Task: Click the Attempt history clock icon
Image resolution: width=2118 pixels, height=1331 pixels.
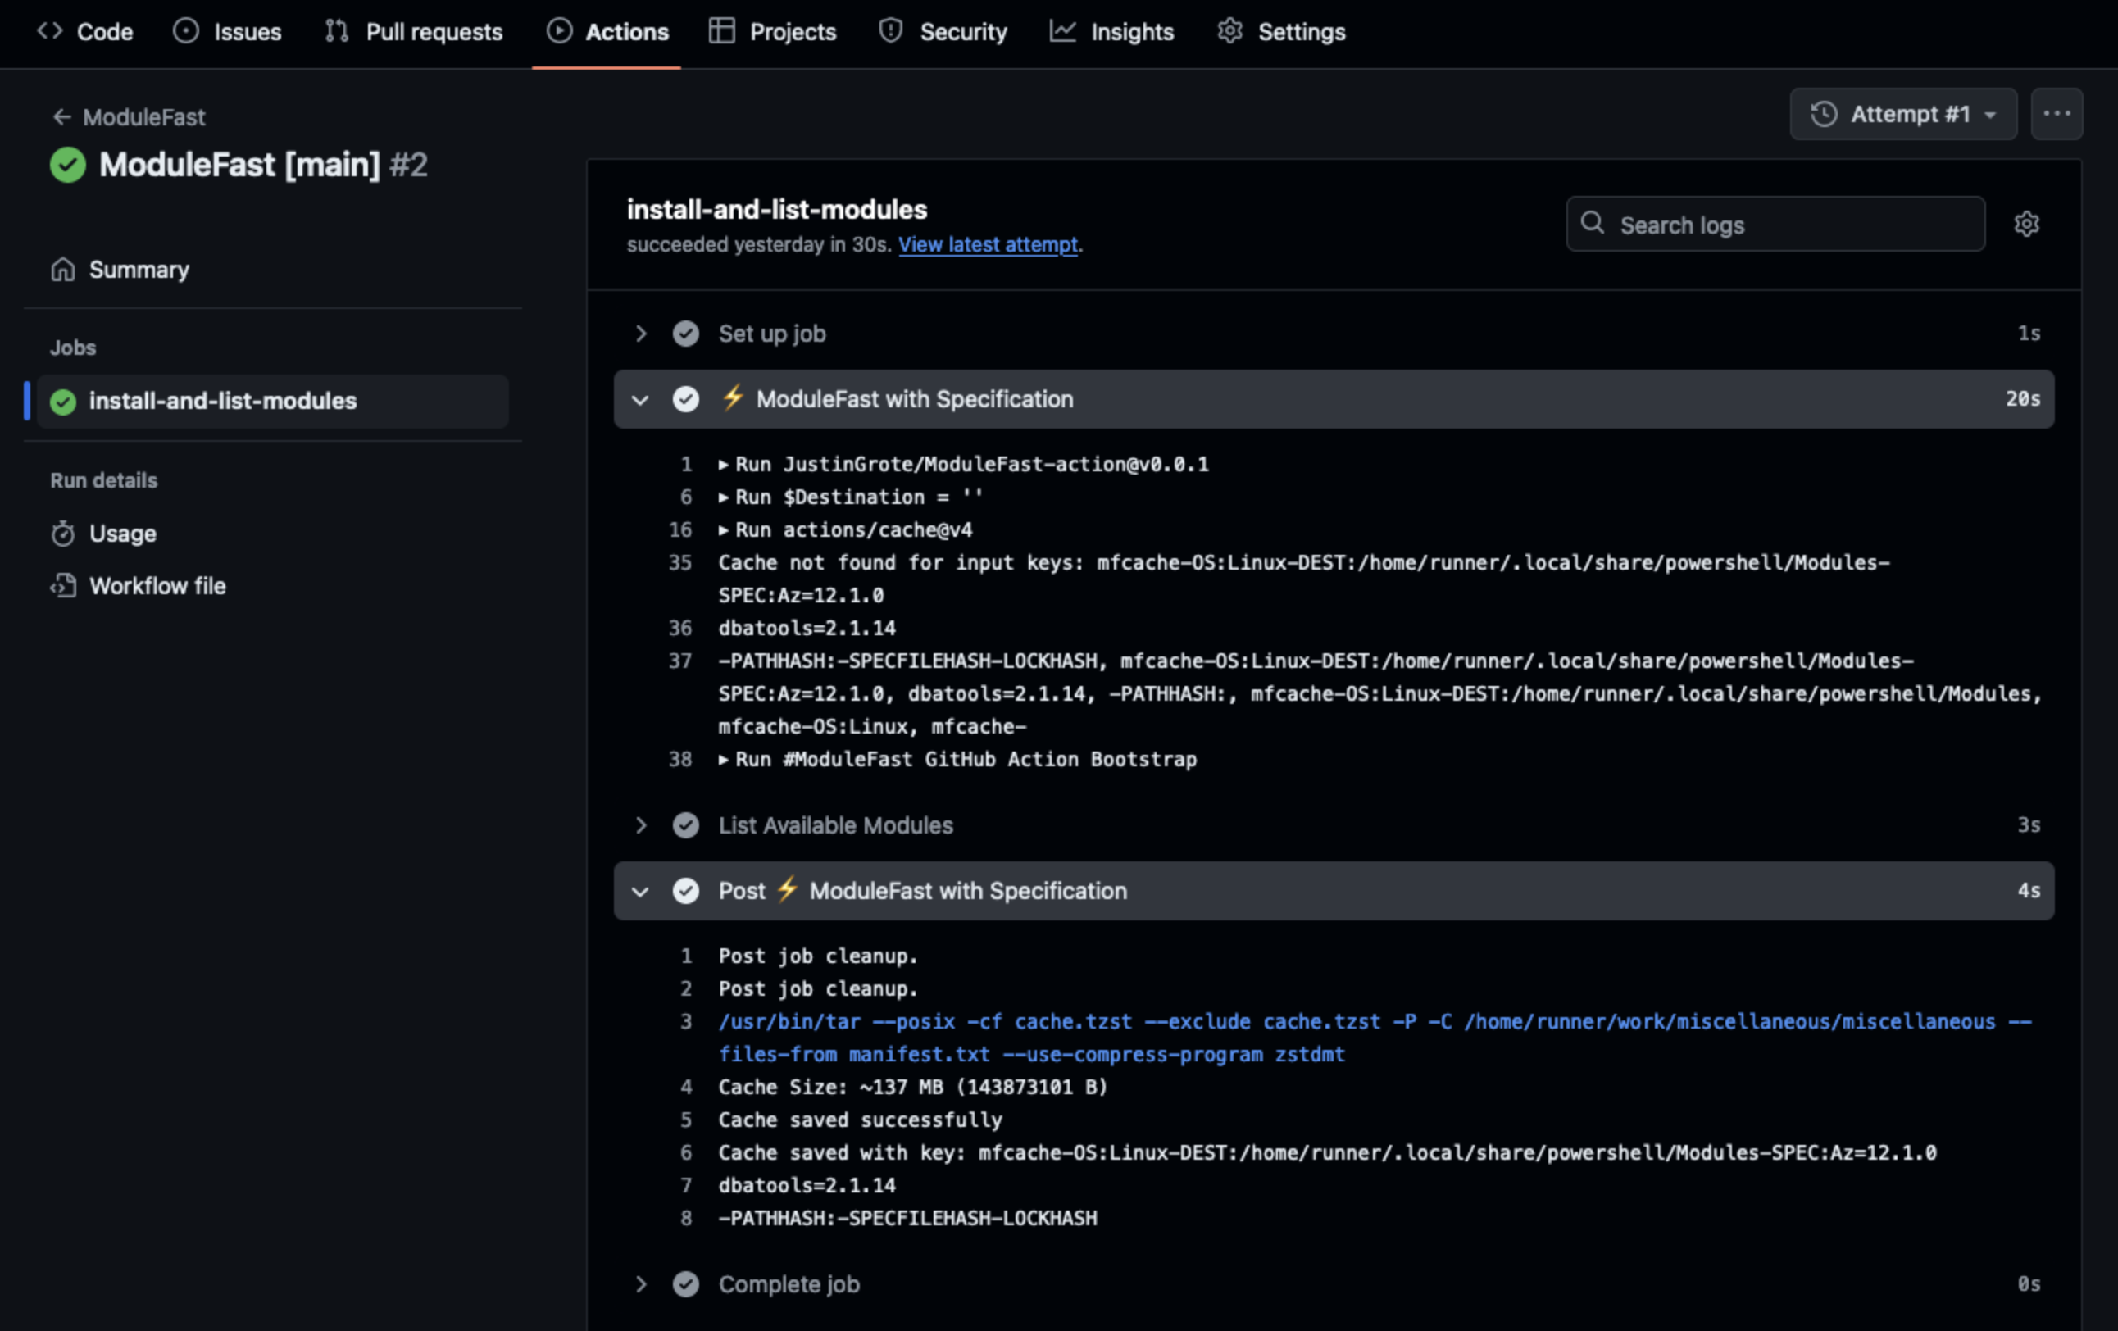Action: click(1824, 113)
